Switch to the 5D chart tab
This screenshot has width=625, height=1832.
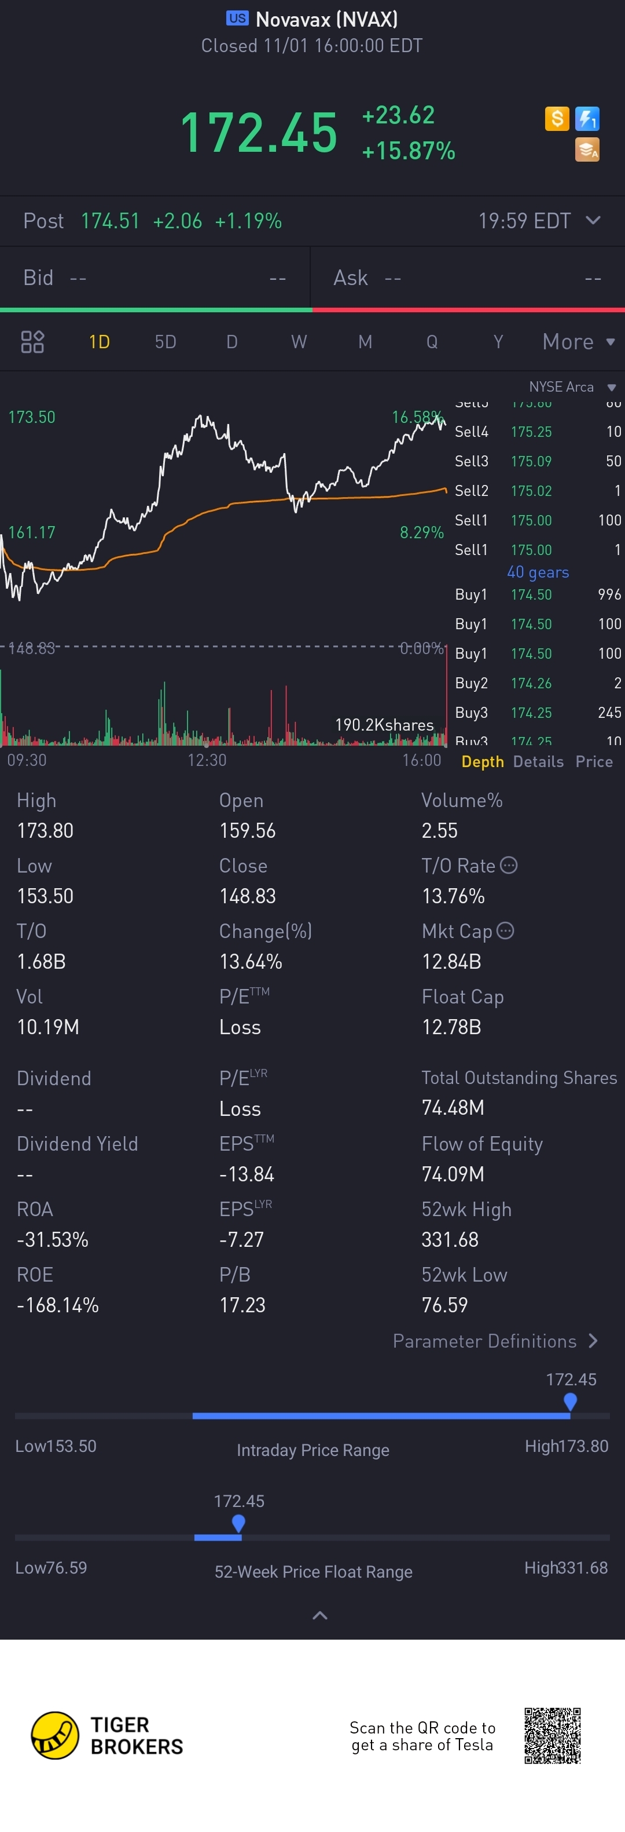click(x=166, y=342)
